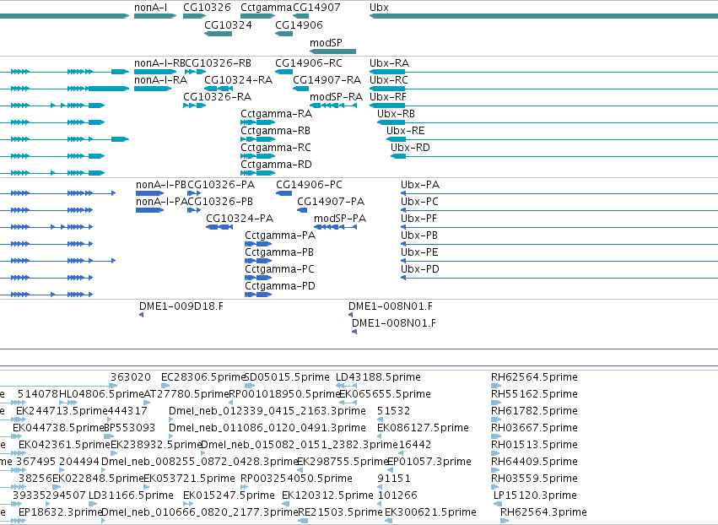Select transcript CG10326-RB

(219, 63)
